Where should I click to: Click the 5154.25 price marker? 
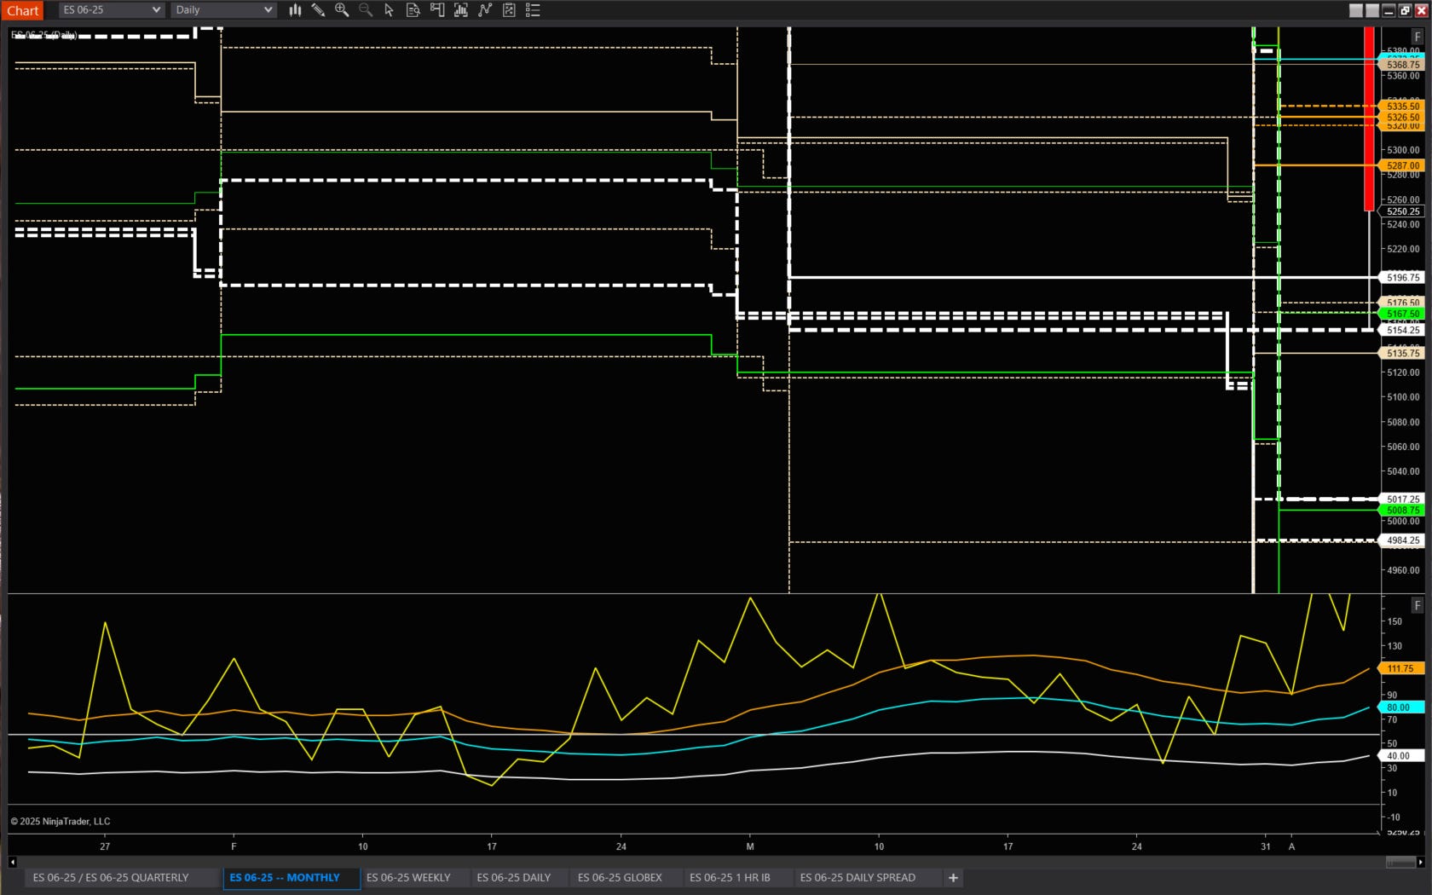click(x=1401, y=330)
